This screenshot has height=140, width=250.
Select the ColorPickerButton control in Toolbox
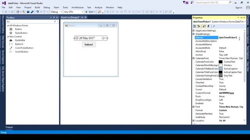[24, 48]
